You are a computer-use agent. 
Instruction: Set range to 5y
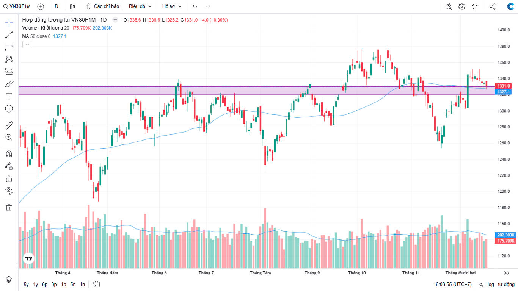pos(26,284)
